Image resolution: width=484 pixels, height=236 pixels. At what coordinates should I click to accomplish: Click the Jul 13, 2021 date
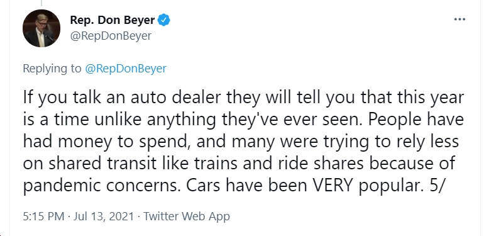(x=104, y=216)
